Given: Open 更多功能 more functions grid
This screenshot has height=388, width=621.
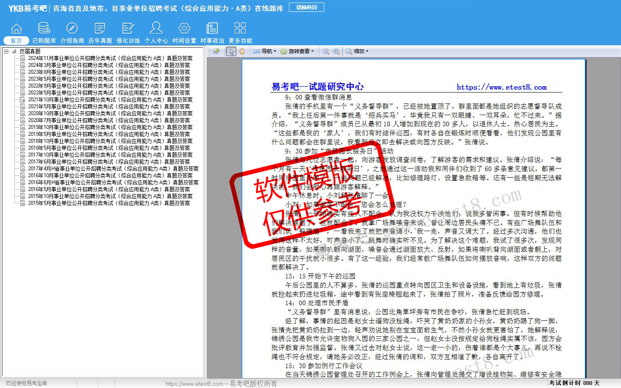Looking at the screenshot, I should (x=240, y=33).
